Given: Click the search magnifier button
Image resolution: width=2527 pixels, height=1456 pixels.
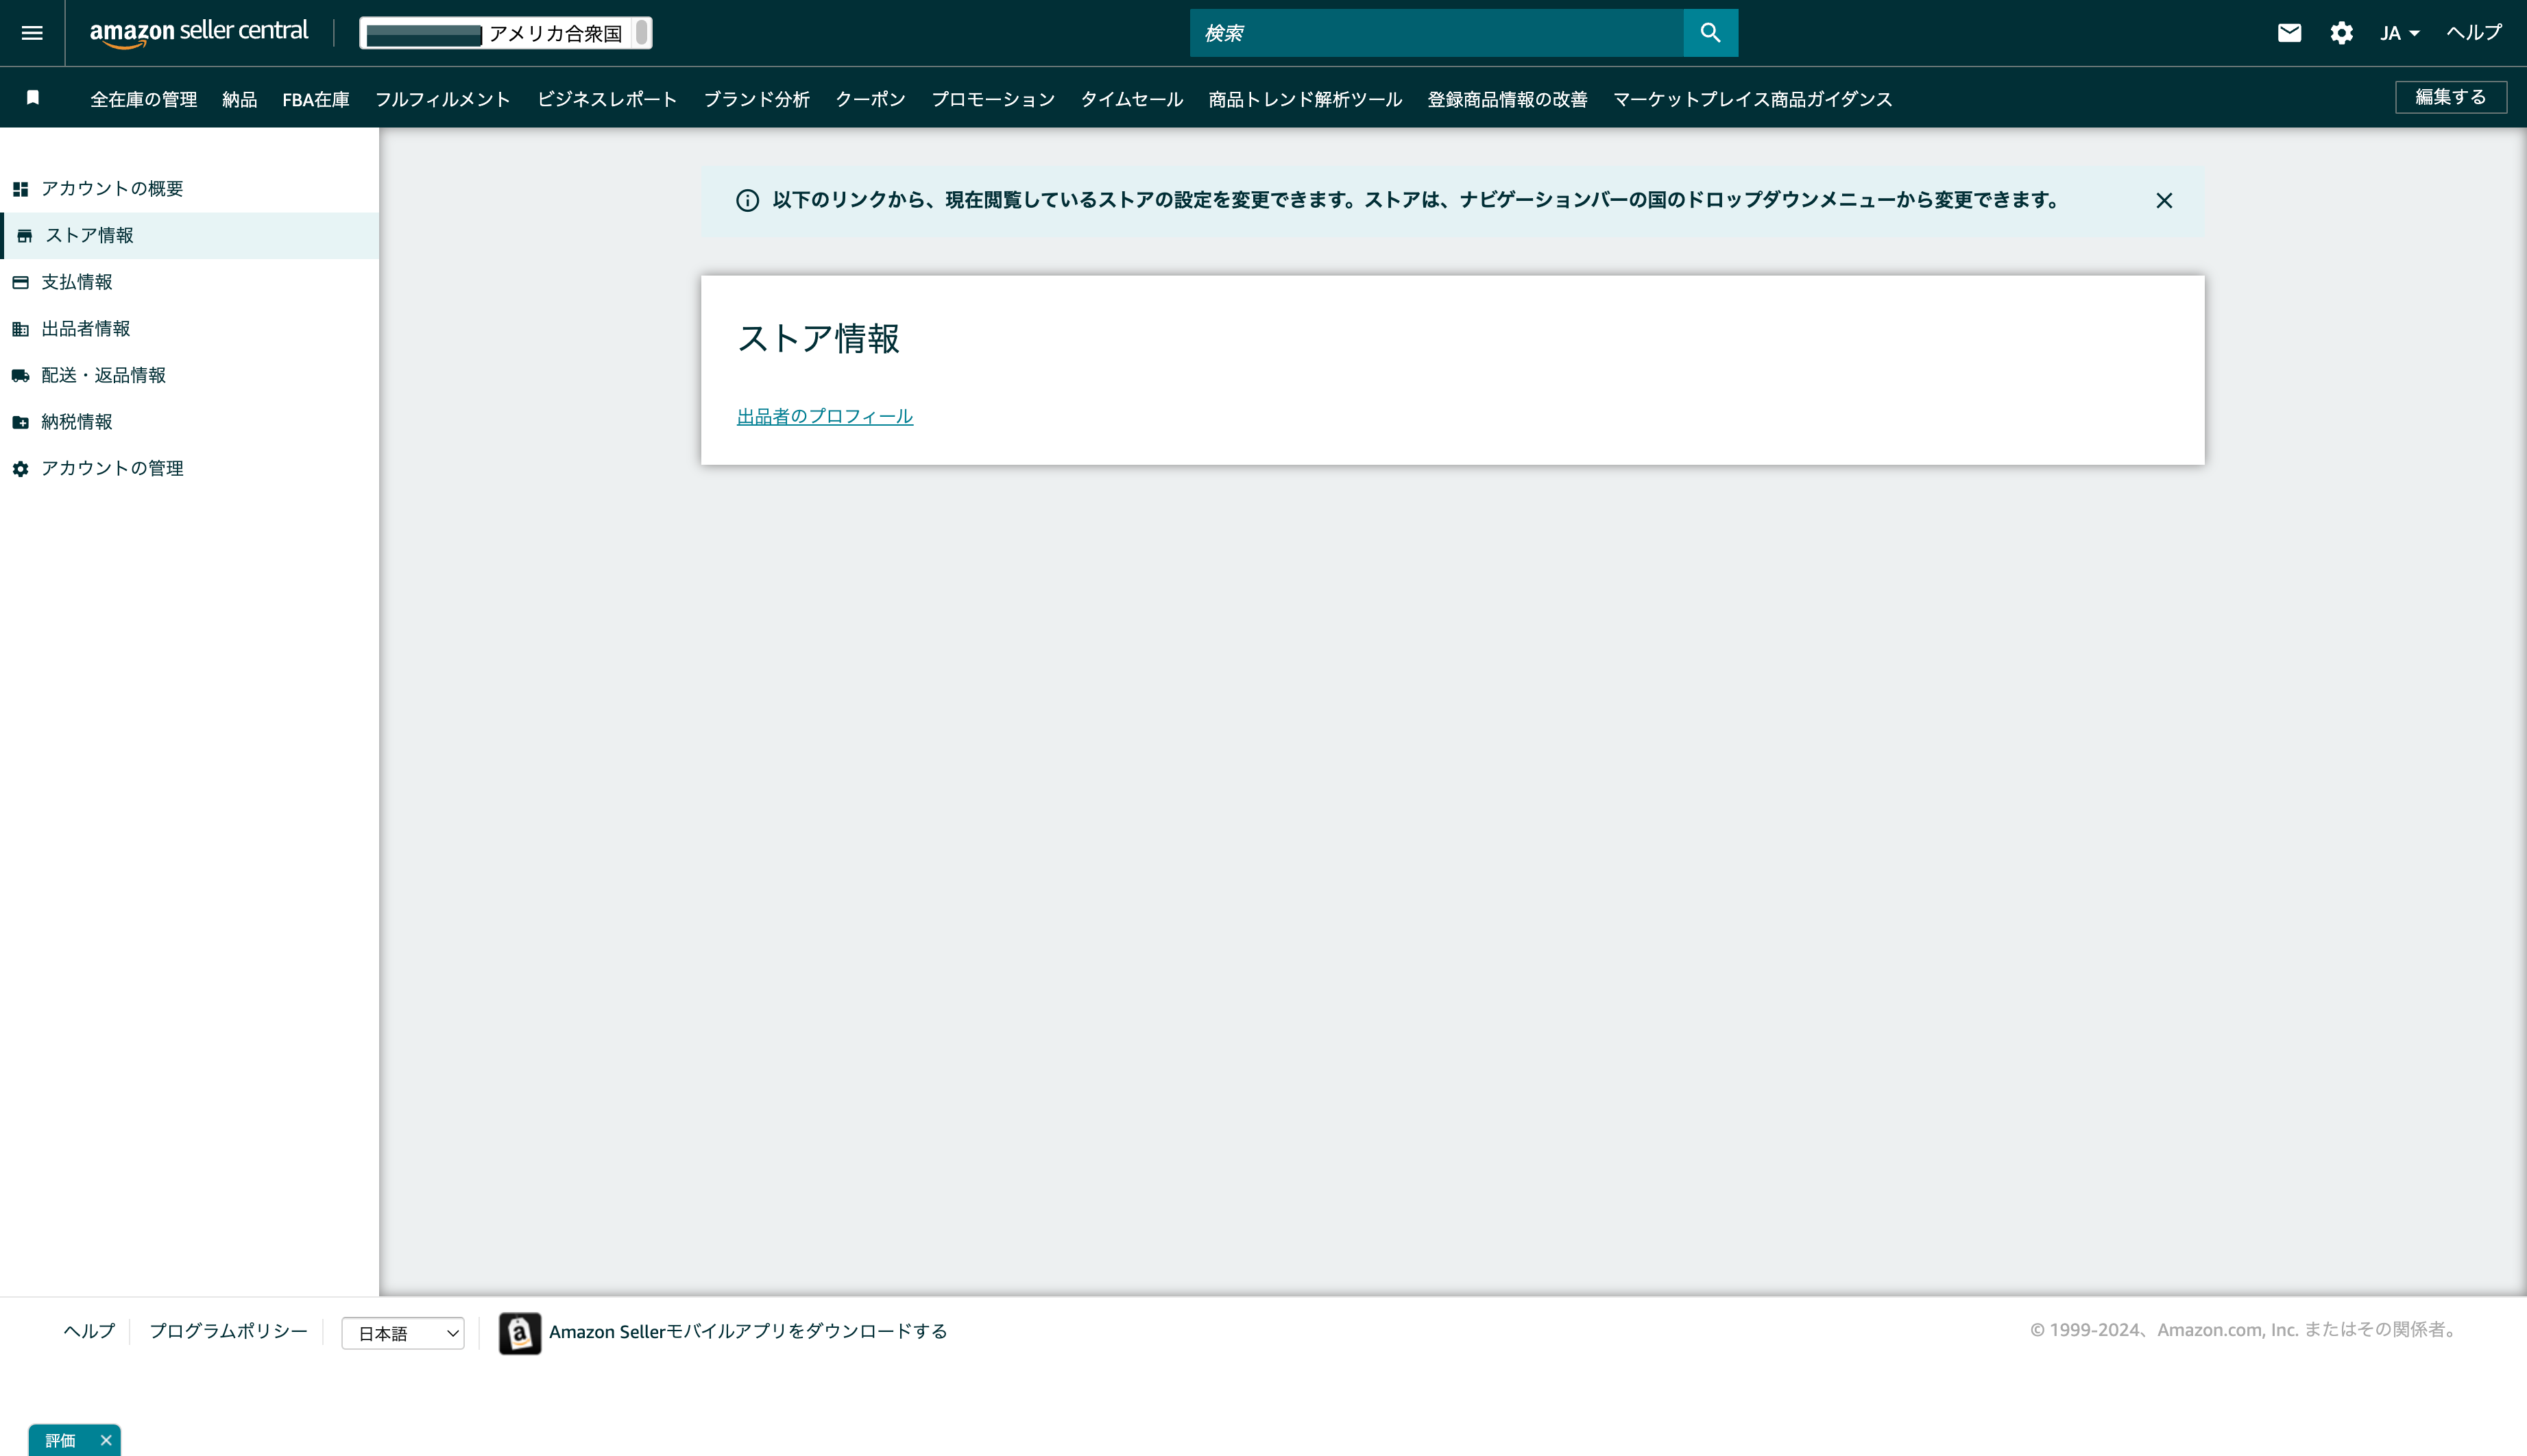Looking at the screenshot, I should click(x=1710, y=33).
